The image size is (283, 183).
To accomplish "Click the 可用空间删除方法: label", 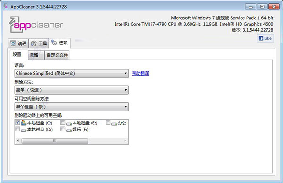I will (32, 99).
